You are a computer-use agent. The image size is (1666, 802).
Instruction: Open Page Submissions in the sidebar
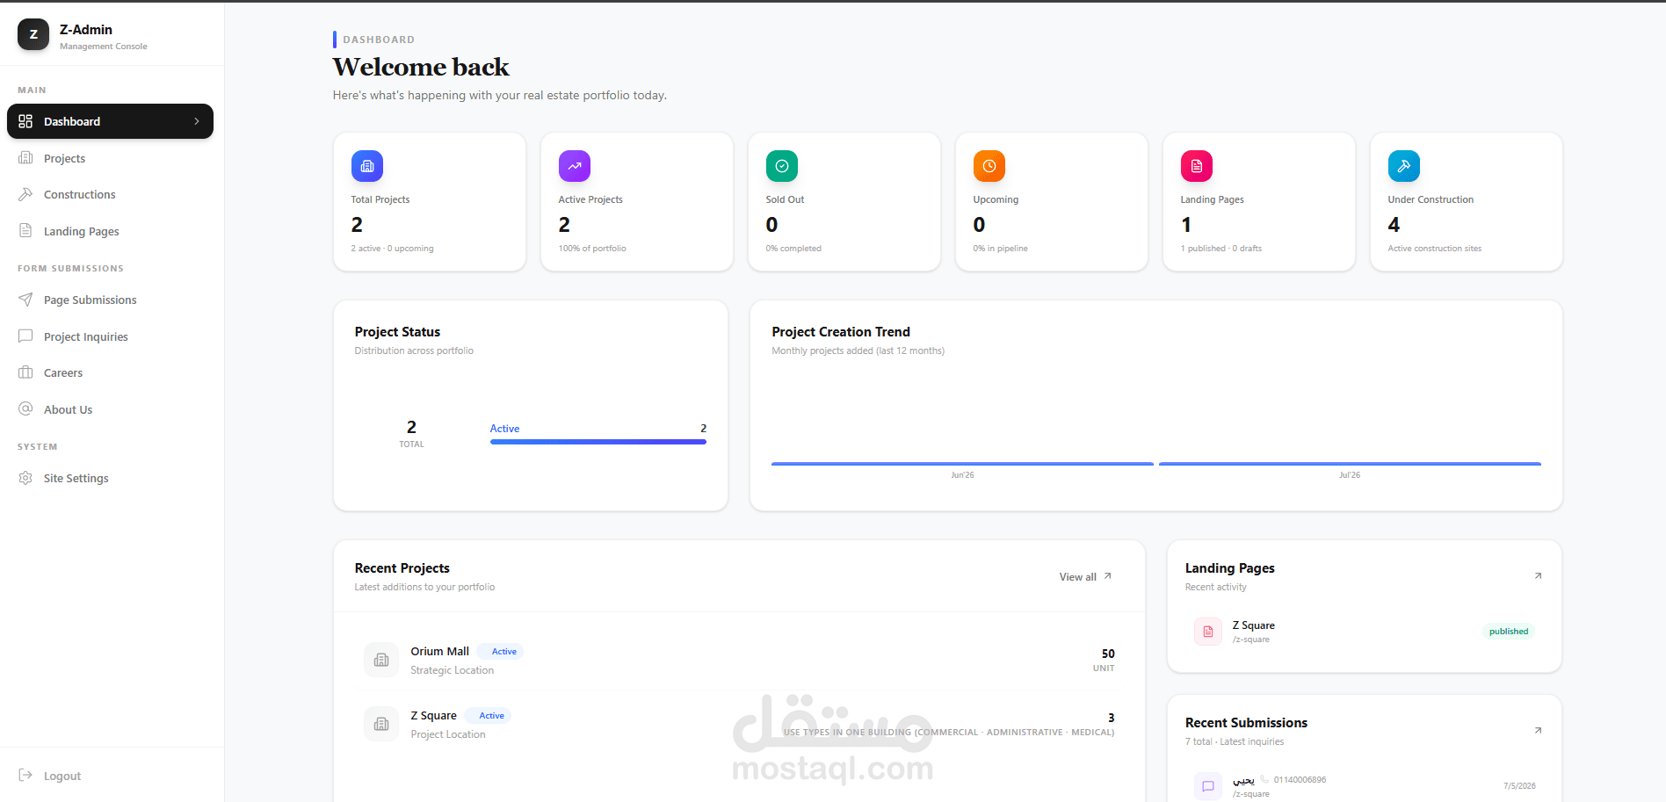[x=111, y=300]
